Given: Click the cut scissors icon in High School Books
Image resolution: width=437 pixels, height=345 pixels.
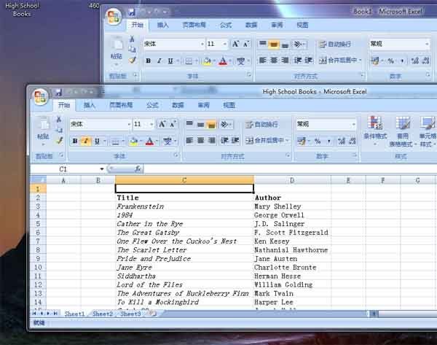Looking at the screenshot, I should coord(58,120).
